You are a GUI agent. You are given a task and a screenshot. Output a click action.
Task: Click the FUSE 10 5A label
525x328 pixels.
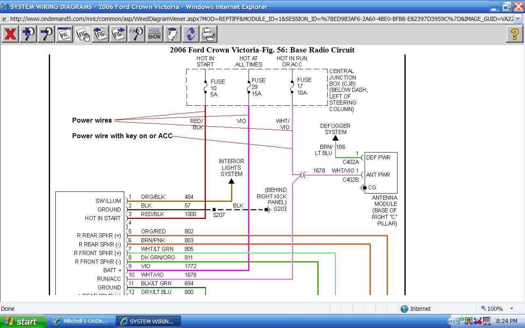(x=218, y=88)
